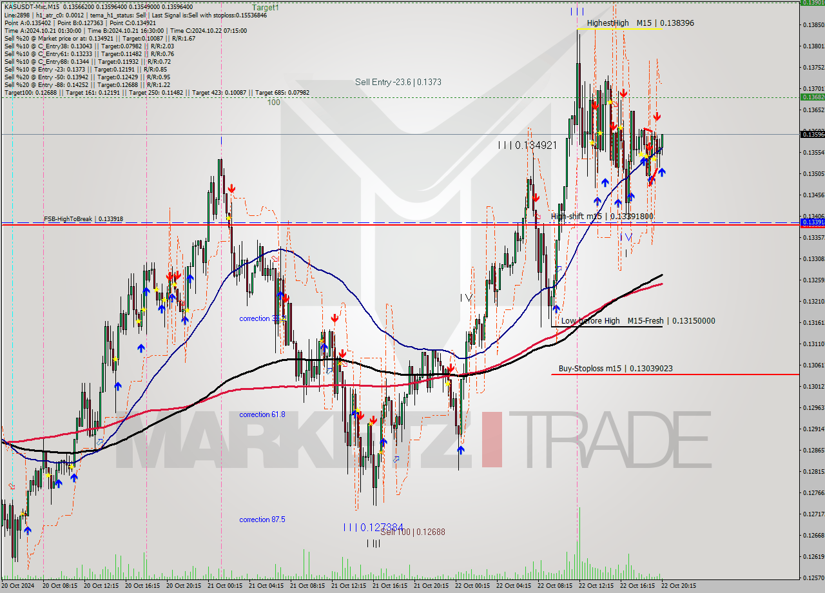825x593 pixels.
Task: Click the 22 Oct 00:15 time label
Action: [x=472, y=586]
